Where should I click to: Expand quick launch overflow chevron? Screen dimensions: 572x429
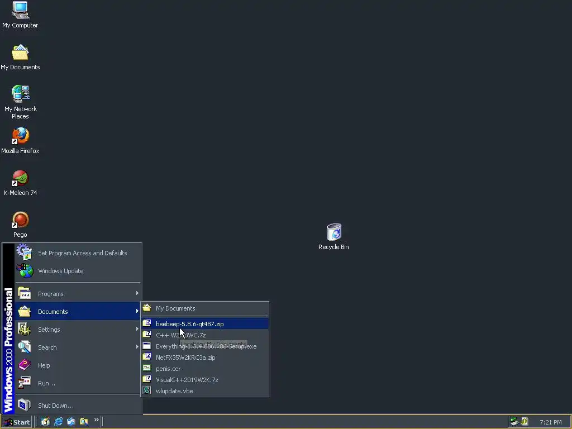[x=96, y=420]
